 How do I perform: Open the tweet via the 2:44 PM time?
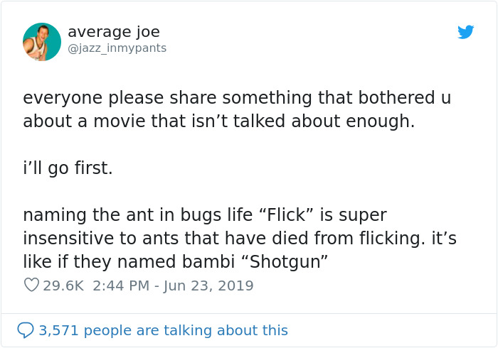(x=120, y=286)
